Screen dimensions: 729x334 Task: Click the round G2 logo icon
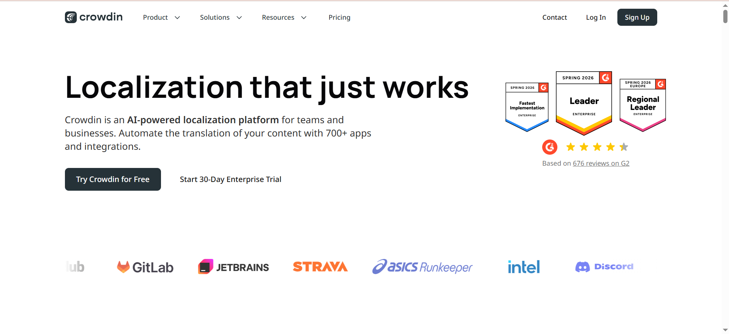[x=550, y=147]
